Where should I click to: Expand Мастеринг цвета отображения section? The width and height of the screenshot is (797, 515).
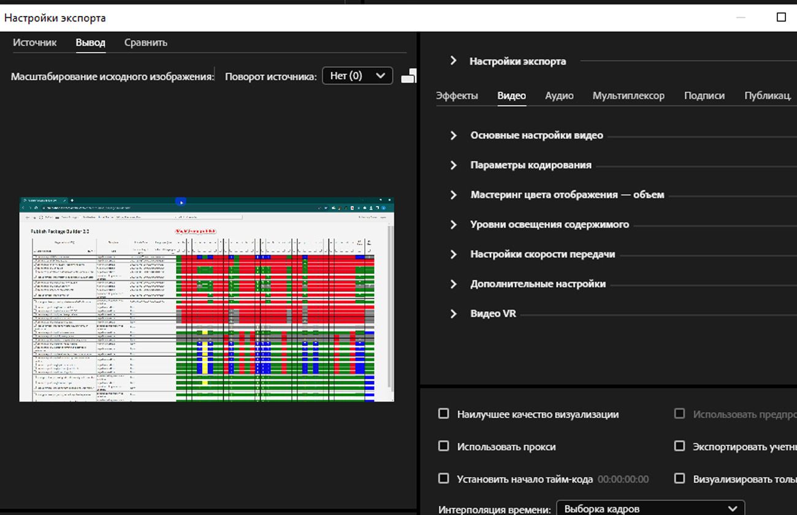point(454,195)
